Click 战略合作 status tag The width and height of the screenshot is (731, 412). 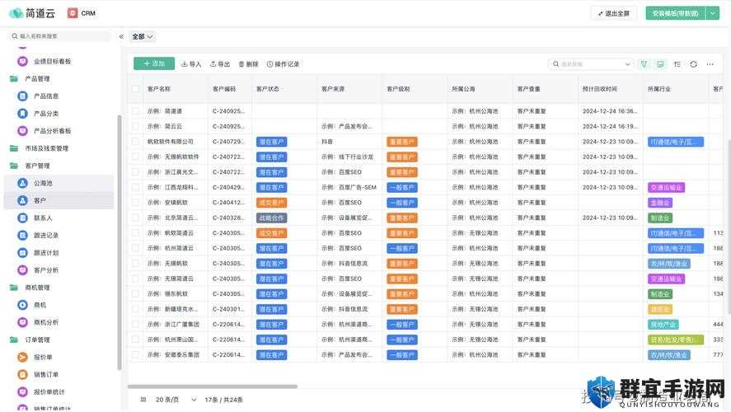click(271, 218)
